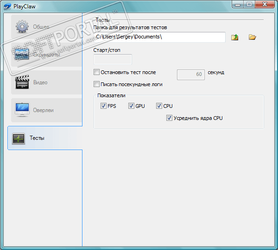The image size is (278, 250).
Task: Click the monitor icon for Оверлеи
Action: click(x=22, y=110)
